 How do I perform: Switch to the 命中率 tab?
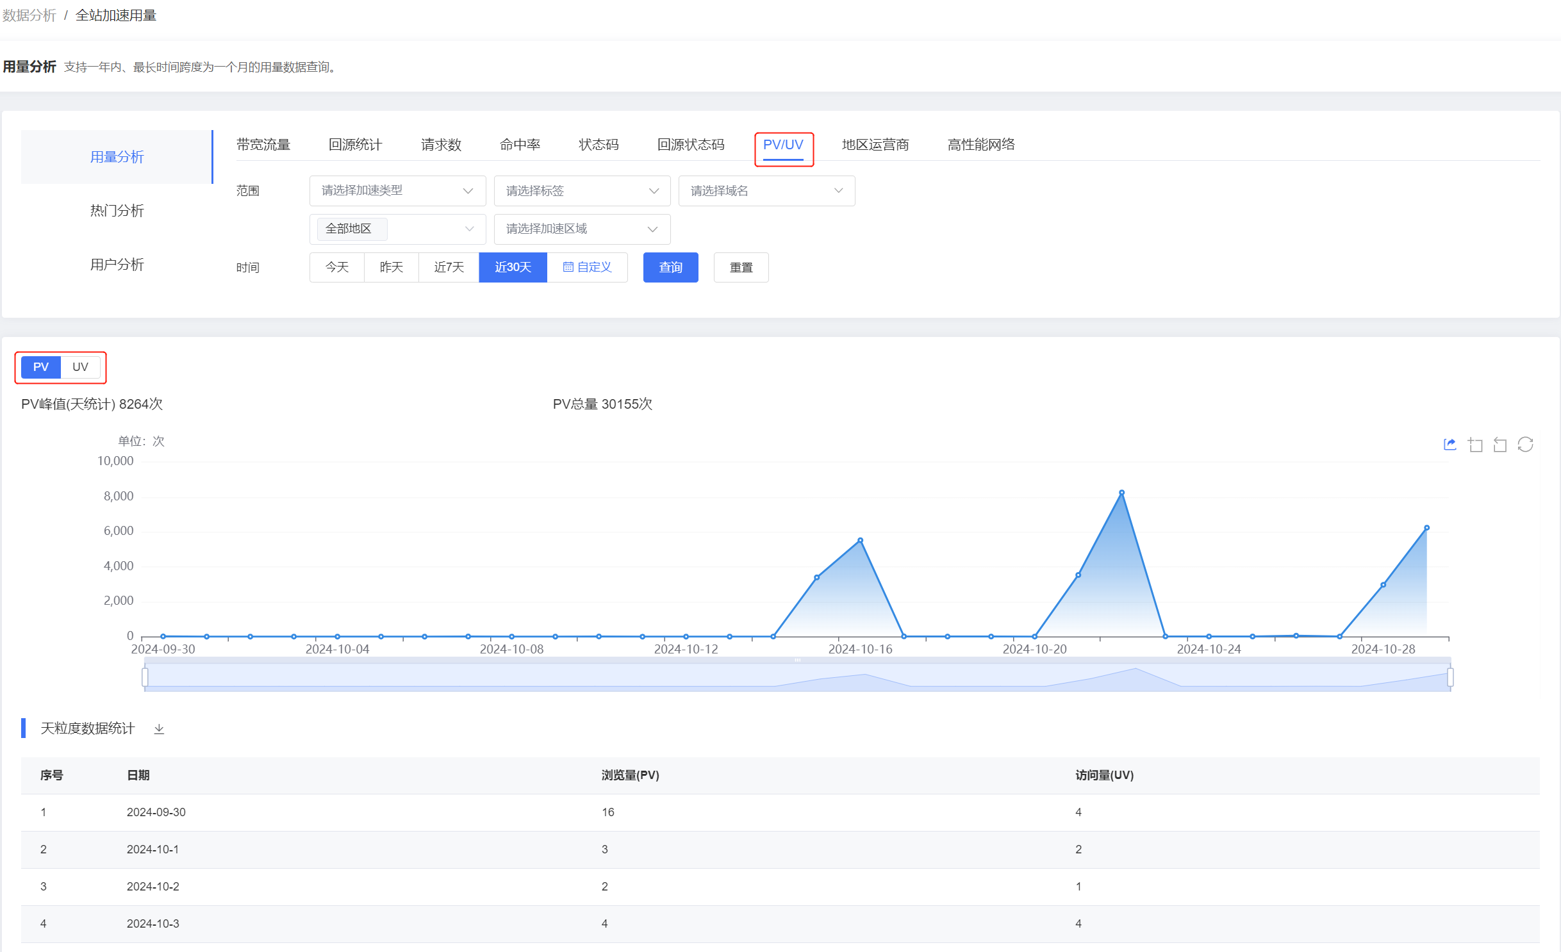(x=520, y=145)
